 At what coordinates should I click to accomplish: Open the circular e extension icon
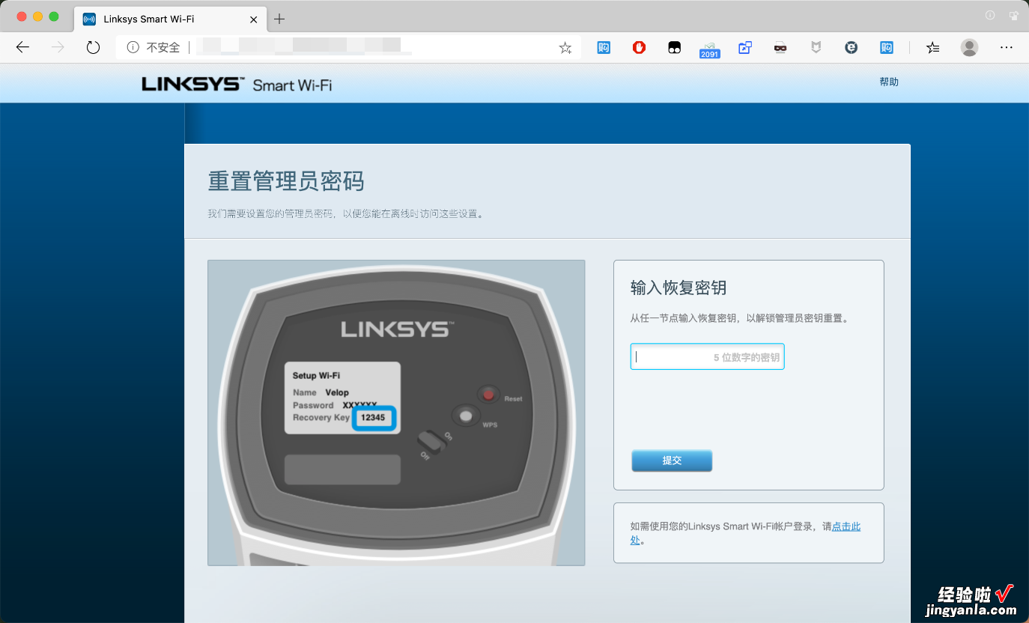(851, 47)
